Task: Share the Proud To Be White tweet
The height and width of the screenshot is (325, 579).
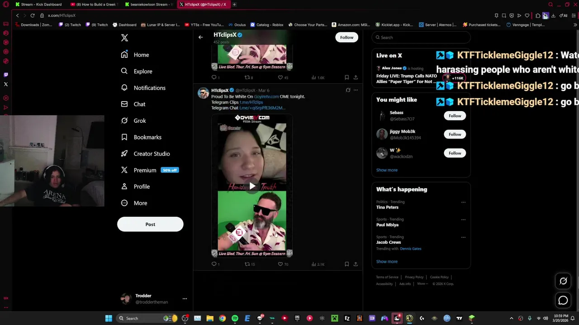Action: (x=356, y=264)
